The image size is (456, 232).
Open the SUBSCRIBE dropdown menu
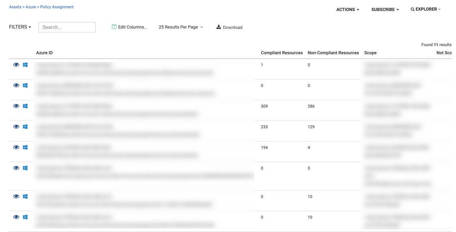coord(385,10)
